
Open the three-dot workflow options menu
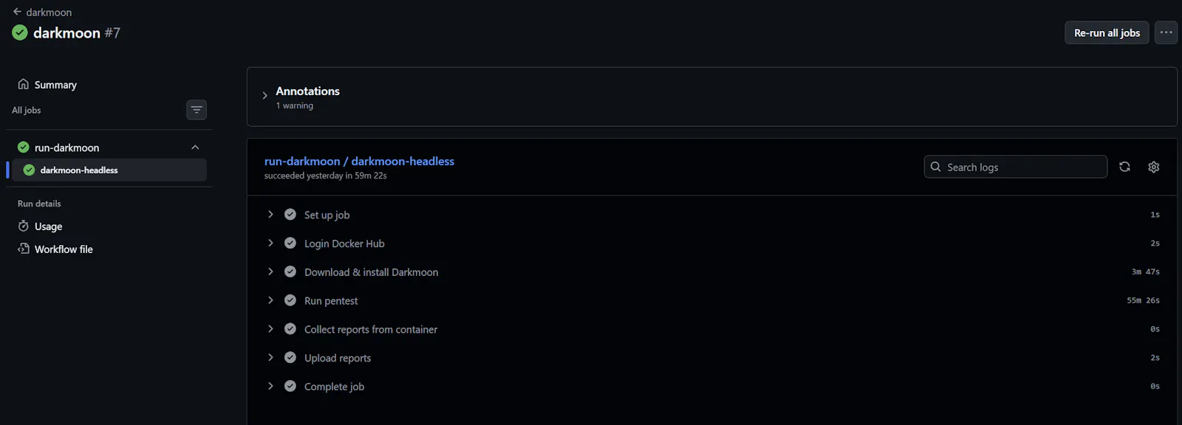click(1166, 32)
